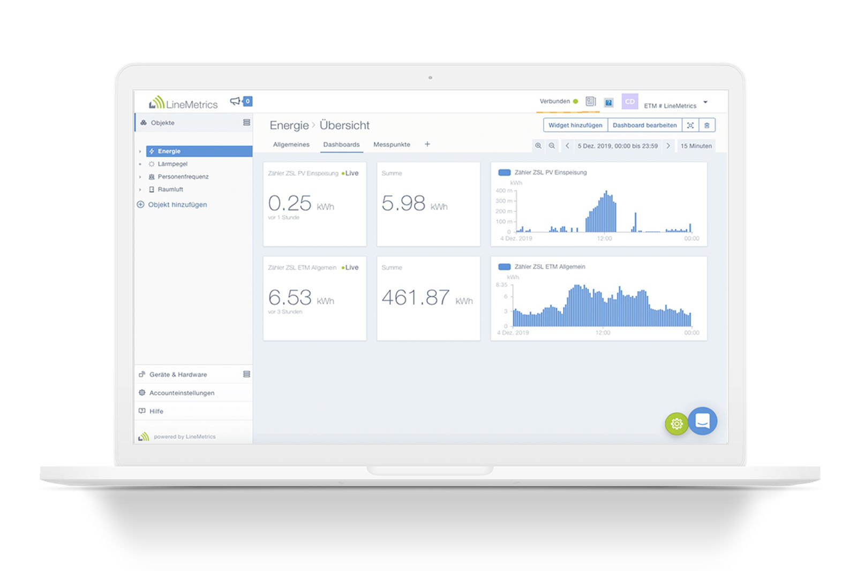
Task: Open the 15 Minuten interval selector
Action: [696, 146]
